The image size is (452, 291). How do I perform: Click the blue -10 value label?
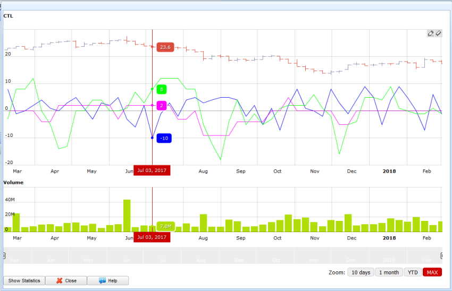(164, 138)
